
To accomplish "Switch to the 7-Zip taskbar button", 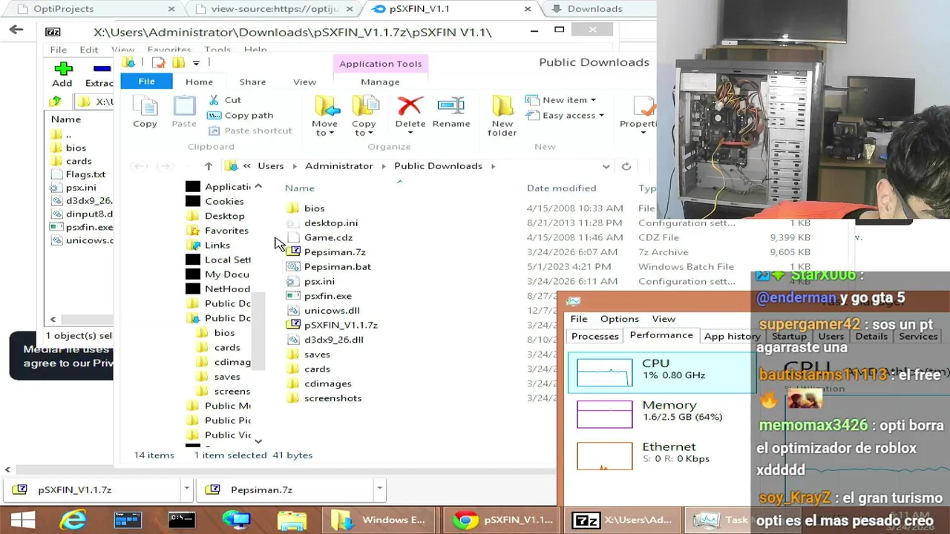I will tap(623, 520).
